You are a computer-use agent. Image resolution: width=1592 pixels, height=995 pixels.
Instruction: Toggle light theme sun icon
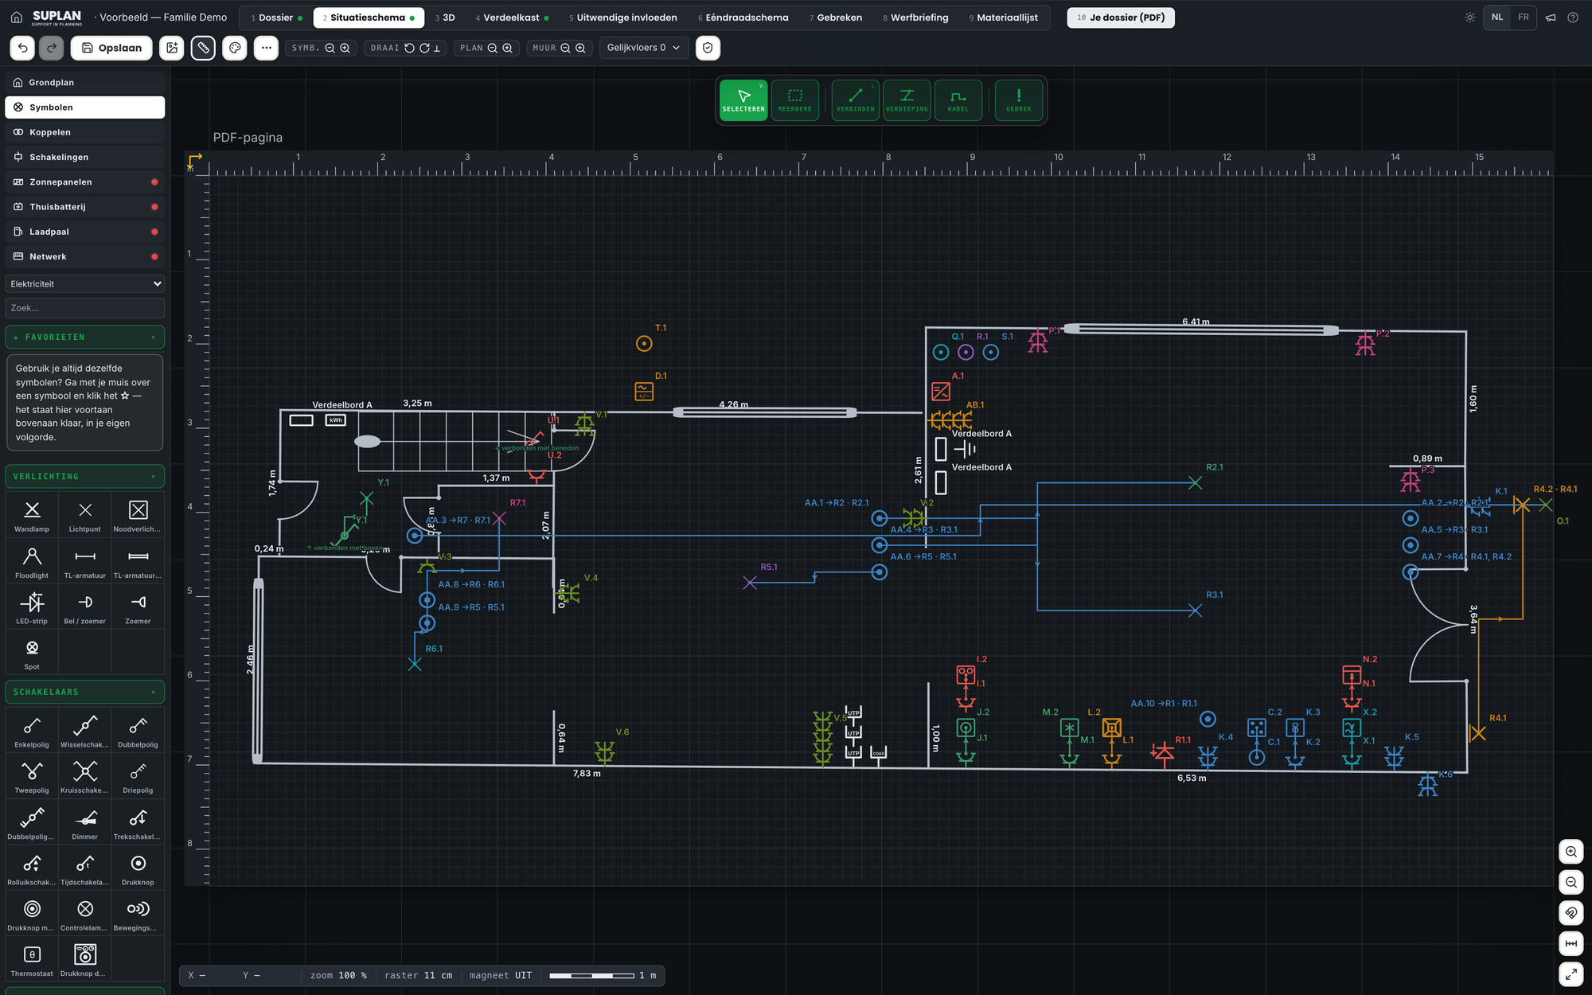[x=1469, y=18]
